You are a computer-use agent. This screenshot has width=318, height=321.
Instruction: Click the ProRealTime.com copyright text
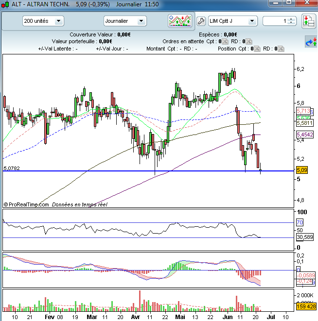coord(26,204)
